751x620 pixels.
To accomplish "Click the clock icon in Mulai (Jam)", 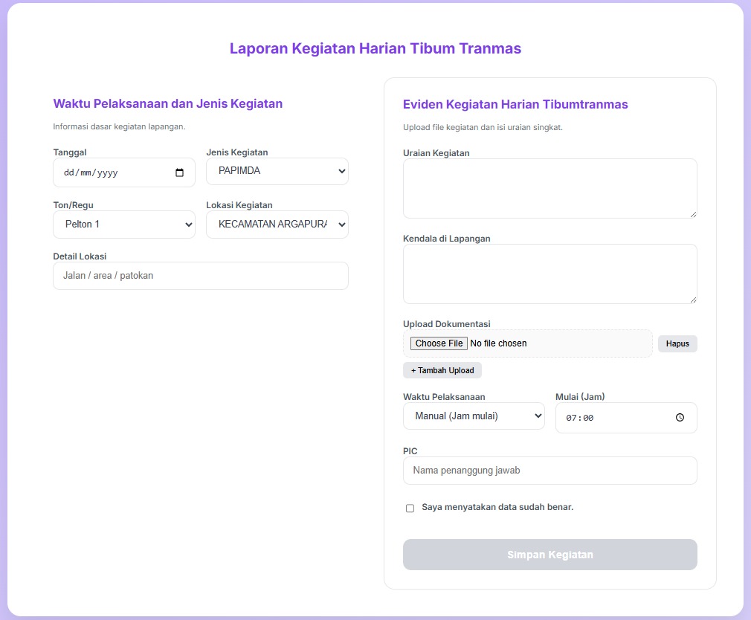I will (x=679, y=417).
